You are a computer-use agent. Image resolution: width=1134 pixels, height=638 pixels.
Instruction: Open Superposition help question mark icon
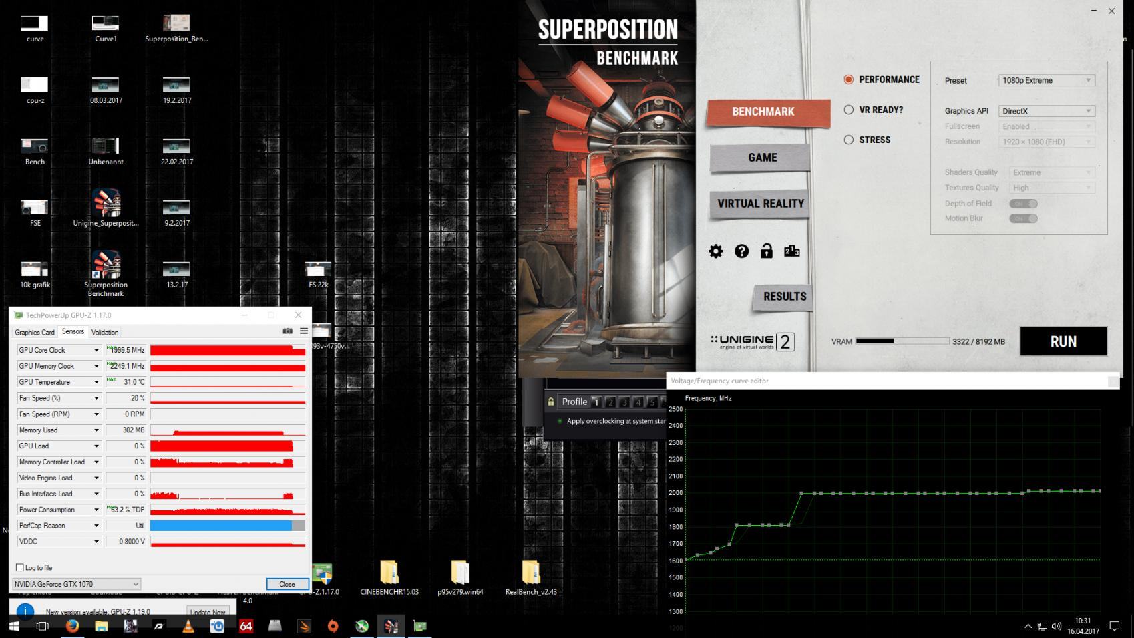741,251
